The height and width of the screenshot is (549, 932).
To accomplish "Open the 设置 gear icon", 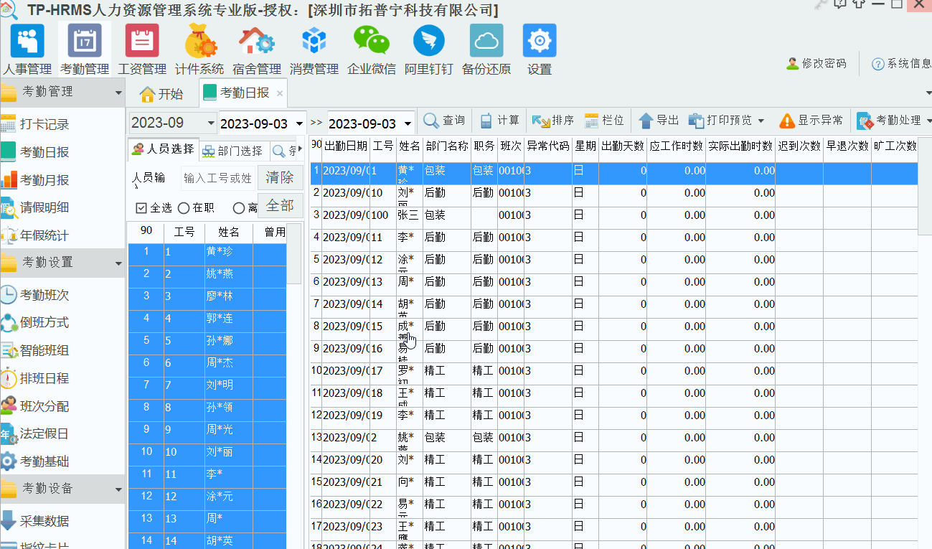I will (x=540, y=42).
